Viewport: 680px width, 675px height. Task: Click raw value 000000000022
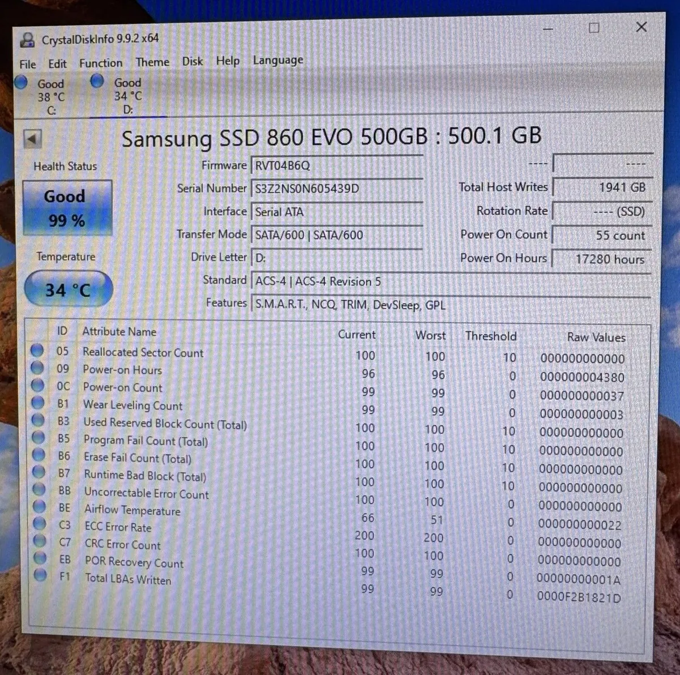click(x=580, y=525)
